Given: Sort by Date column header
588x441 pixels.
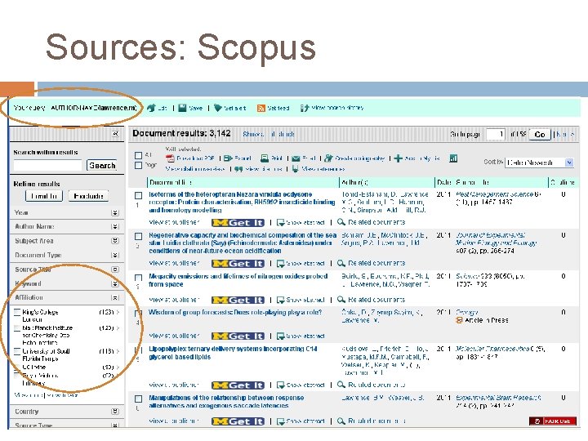Looking at the screenshot, I should [x=444, y=183].
